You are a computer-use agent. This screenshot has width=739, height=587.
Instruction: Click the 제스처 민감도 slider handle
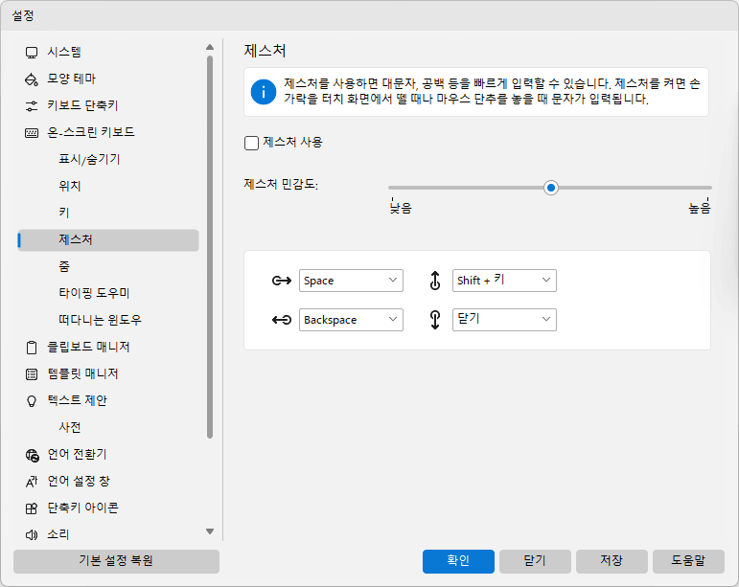(x=550, y=188)
